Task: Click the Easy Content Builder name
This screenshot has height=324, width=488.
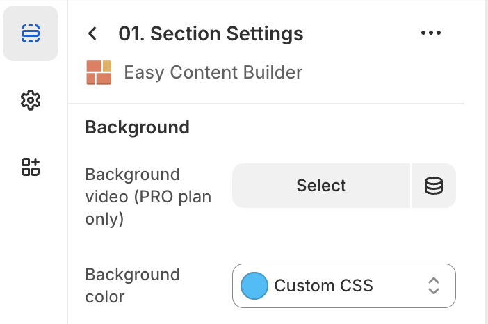Action: (x=213, y=72)
